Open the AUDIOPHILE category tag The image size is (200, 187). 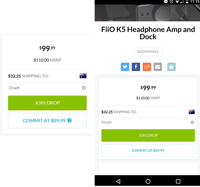148,51
